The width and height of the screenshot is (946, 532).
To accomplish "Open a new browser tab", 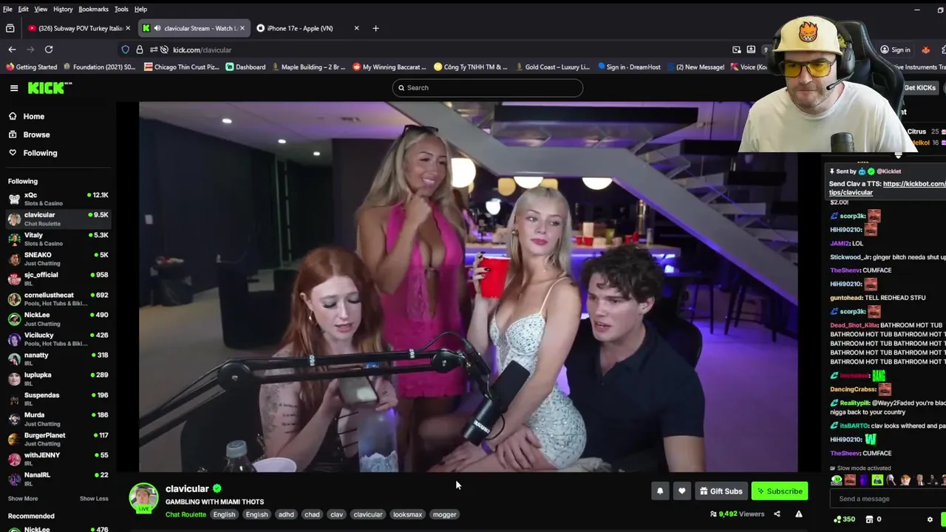I will tap(375, 28).
